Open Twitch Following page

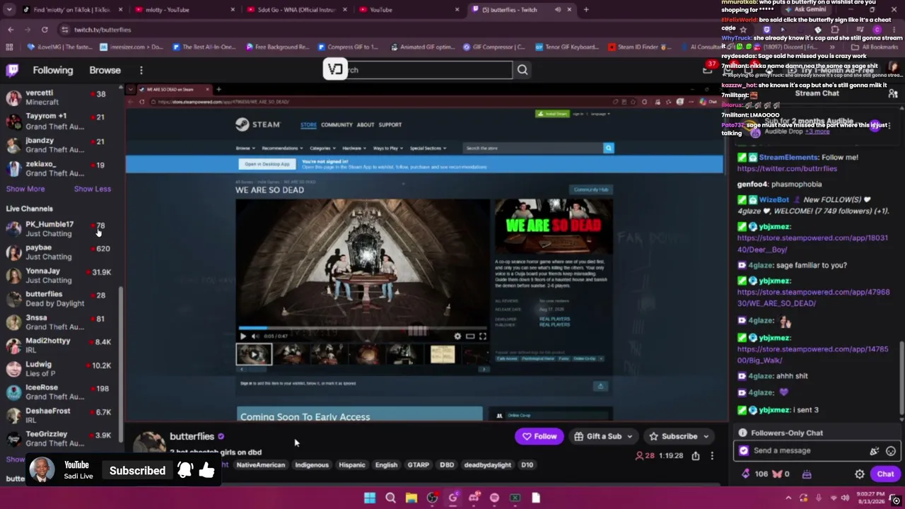(x=52, y=70)
